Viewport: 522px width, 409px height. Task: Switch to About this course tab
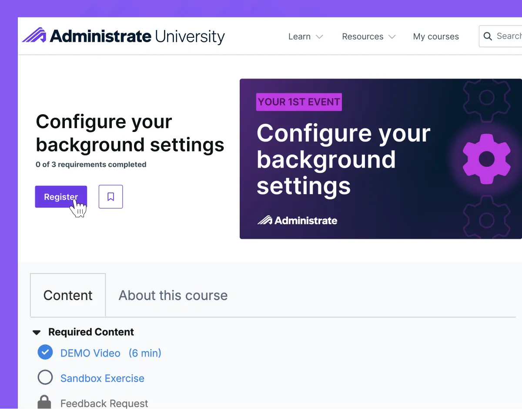pyautogui.click(x=173, y=295)
